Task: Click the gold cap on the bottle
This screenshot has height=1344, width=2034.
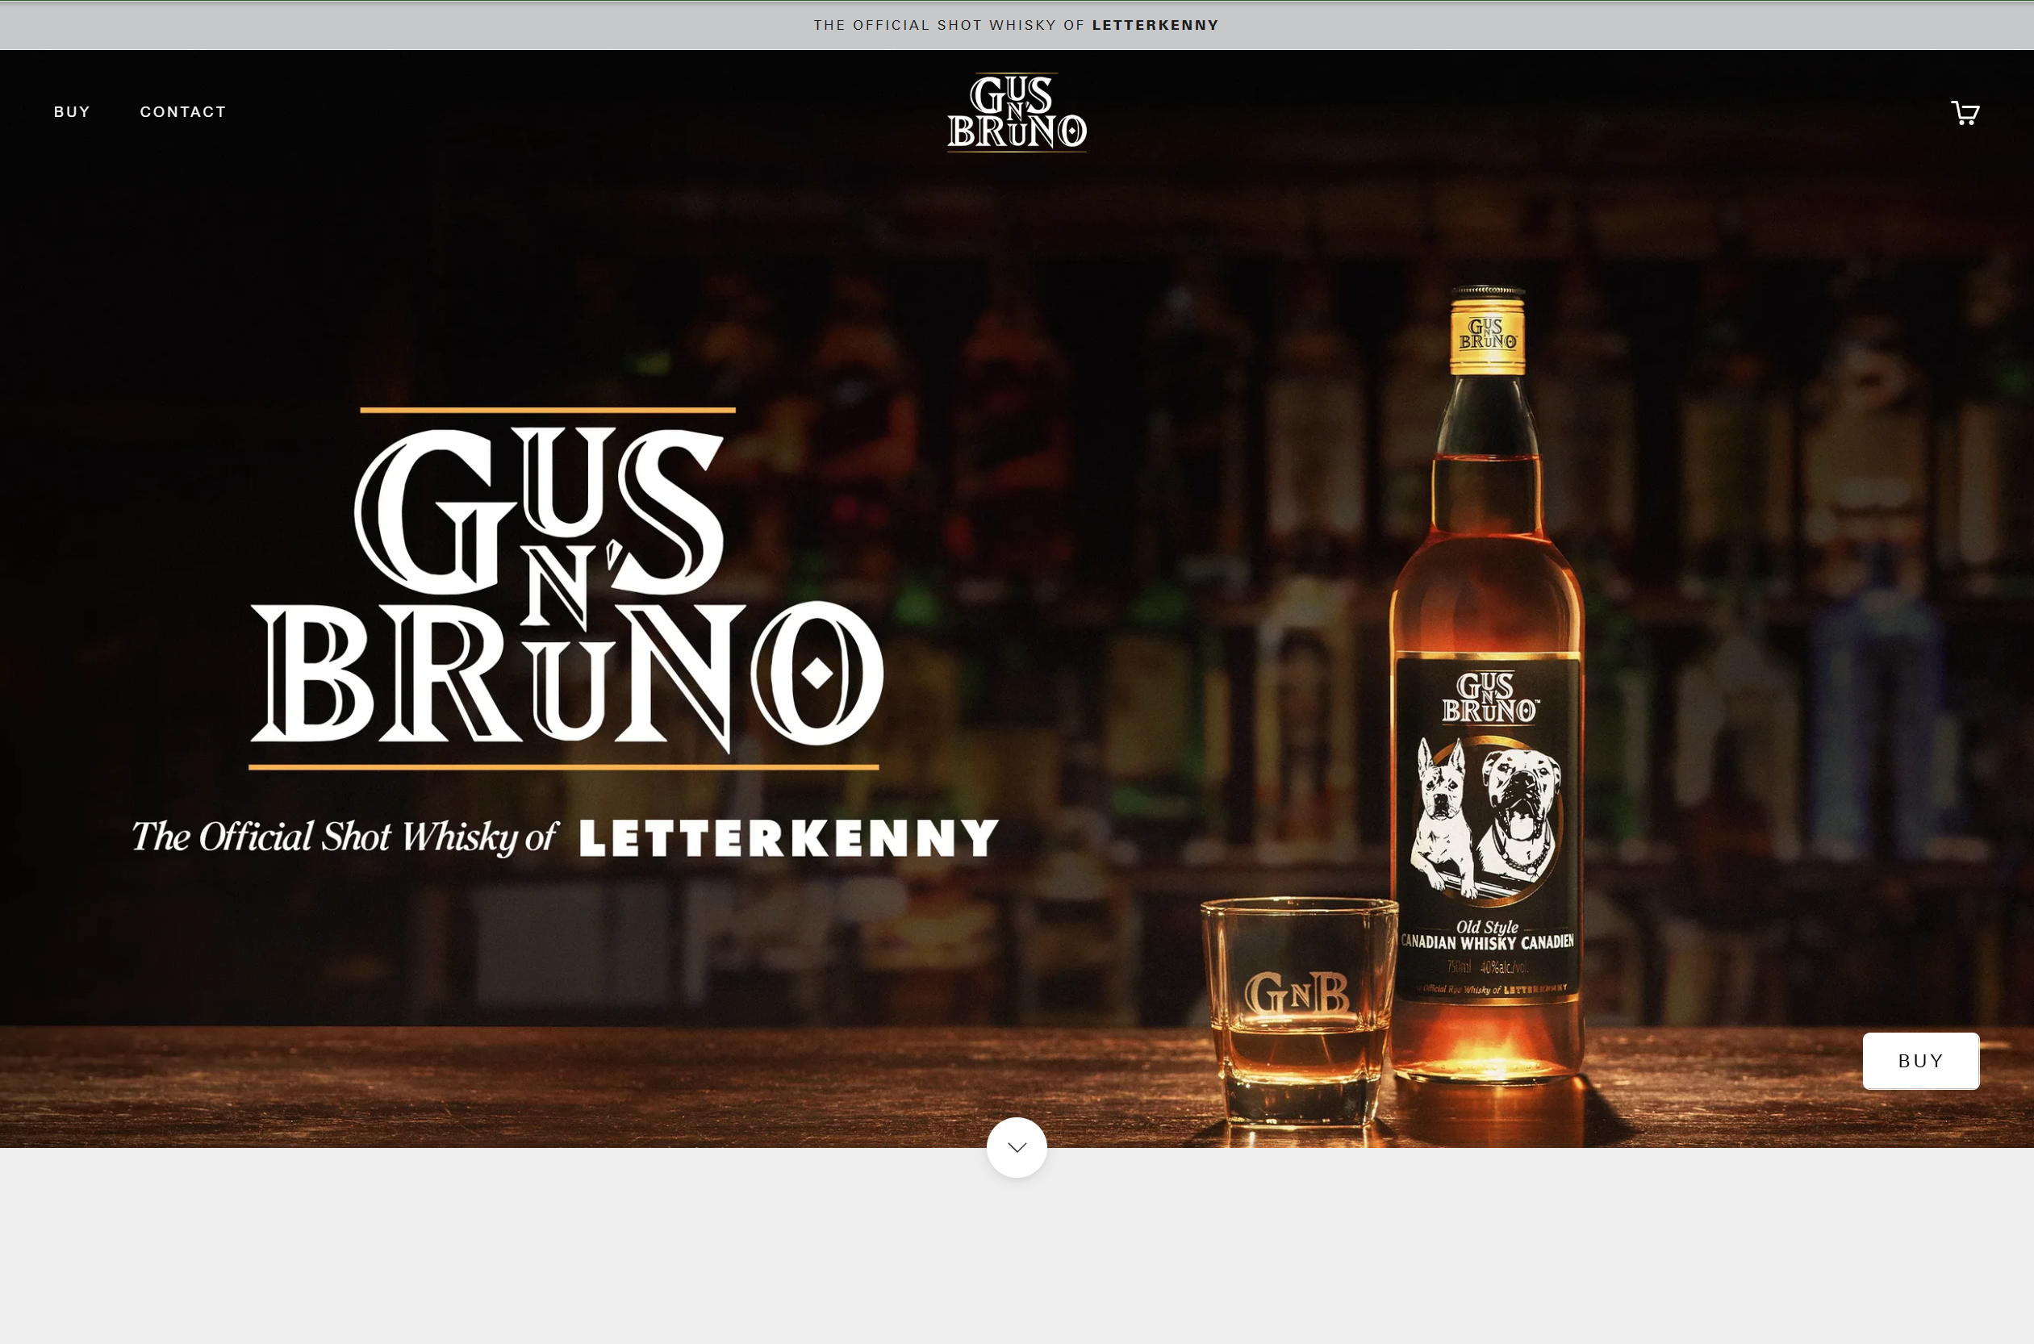Action: pyautogui.click(x=1487, y=332)
